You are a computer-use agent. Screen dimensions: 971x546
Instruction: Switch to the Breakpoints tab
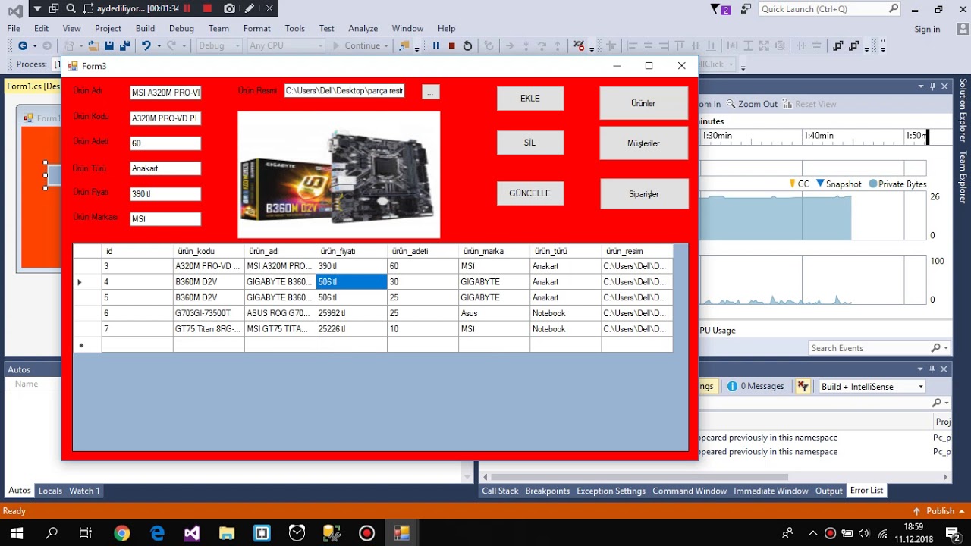(x=547, y=491)
